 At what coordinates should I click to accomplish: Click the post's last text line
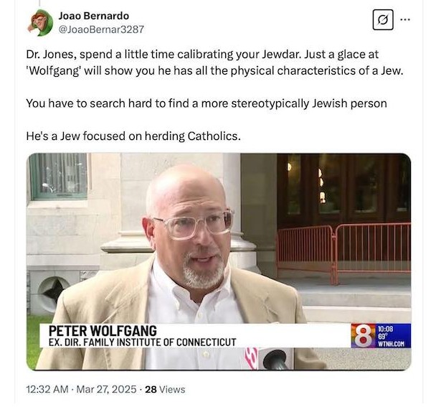(133, 136)
